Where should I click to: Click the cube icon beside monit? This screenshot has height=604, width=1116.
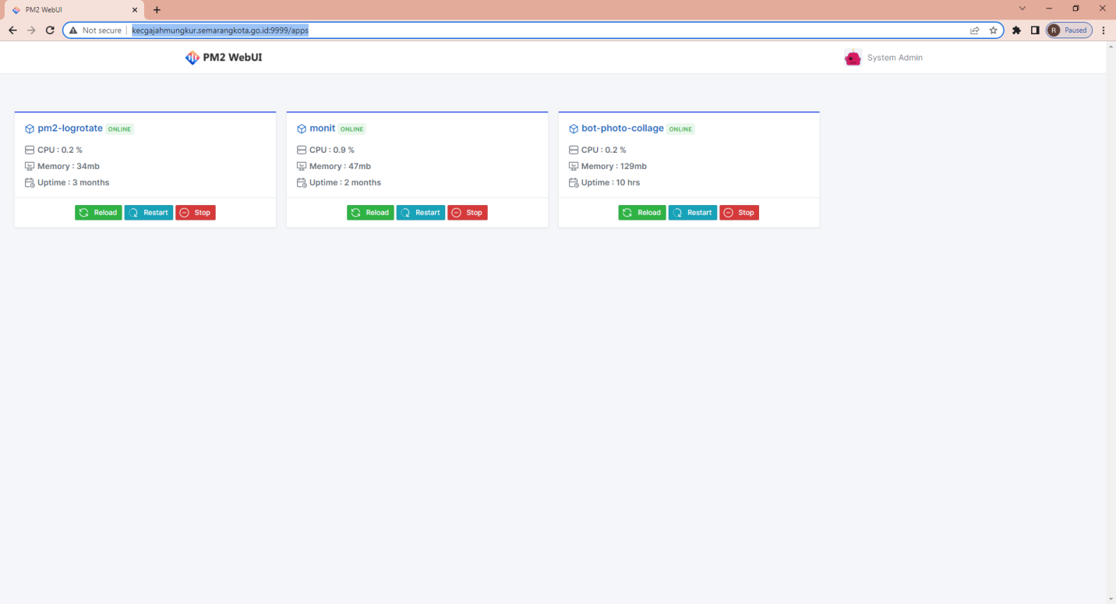(302, 129)
